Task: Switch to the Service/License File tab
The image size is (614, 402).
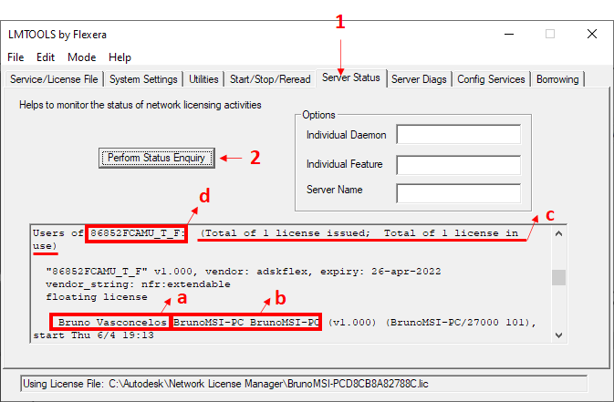Action: pos(54,79)
